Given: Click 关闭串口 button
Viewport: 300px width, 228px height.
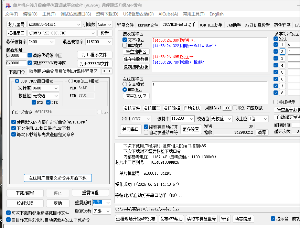Looking at the screenshot, I should [x=131, y=130].
